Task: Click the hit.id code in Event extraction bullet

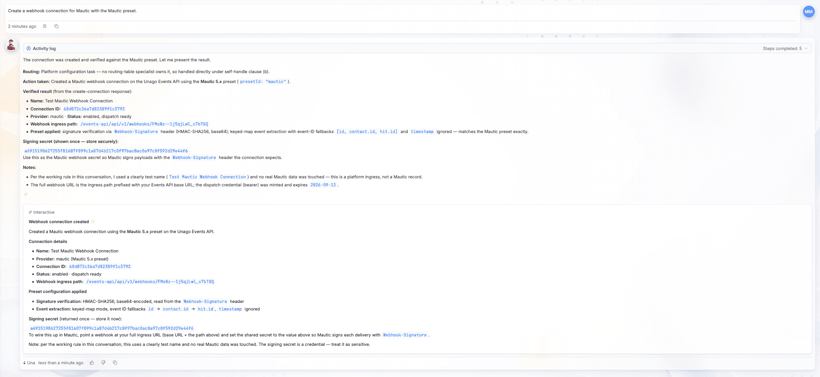Action: click(205, 309)
